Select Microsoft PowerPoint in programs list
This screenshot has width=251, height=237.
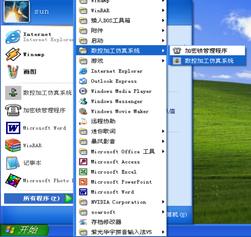click(x=121, y=182)
